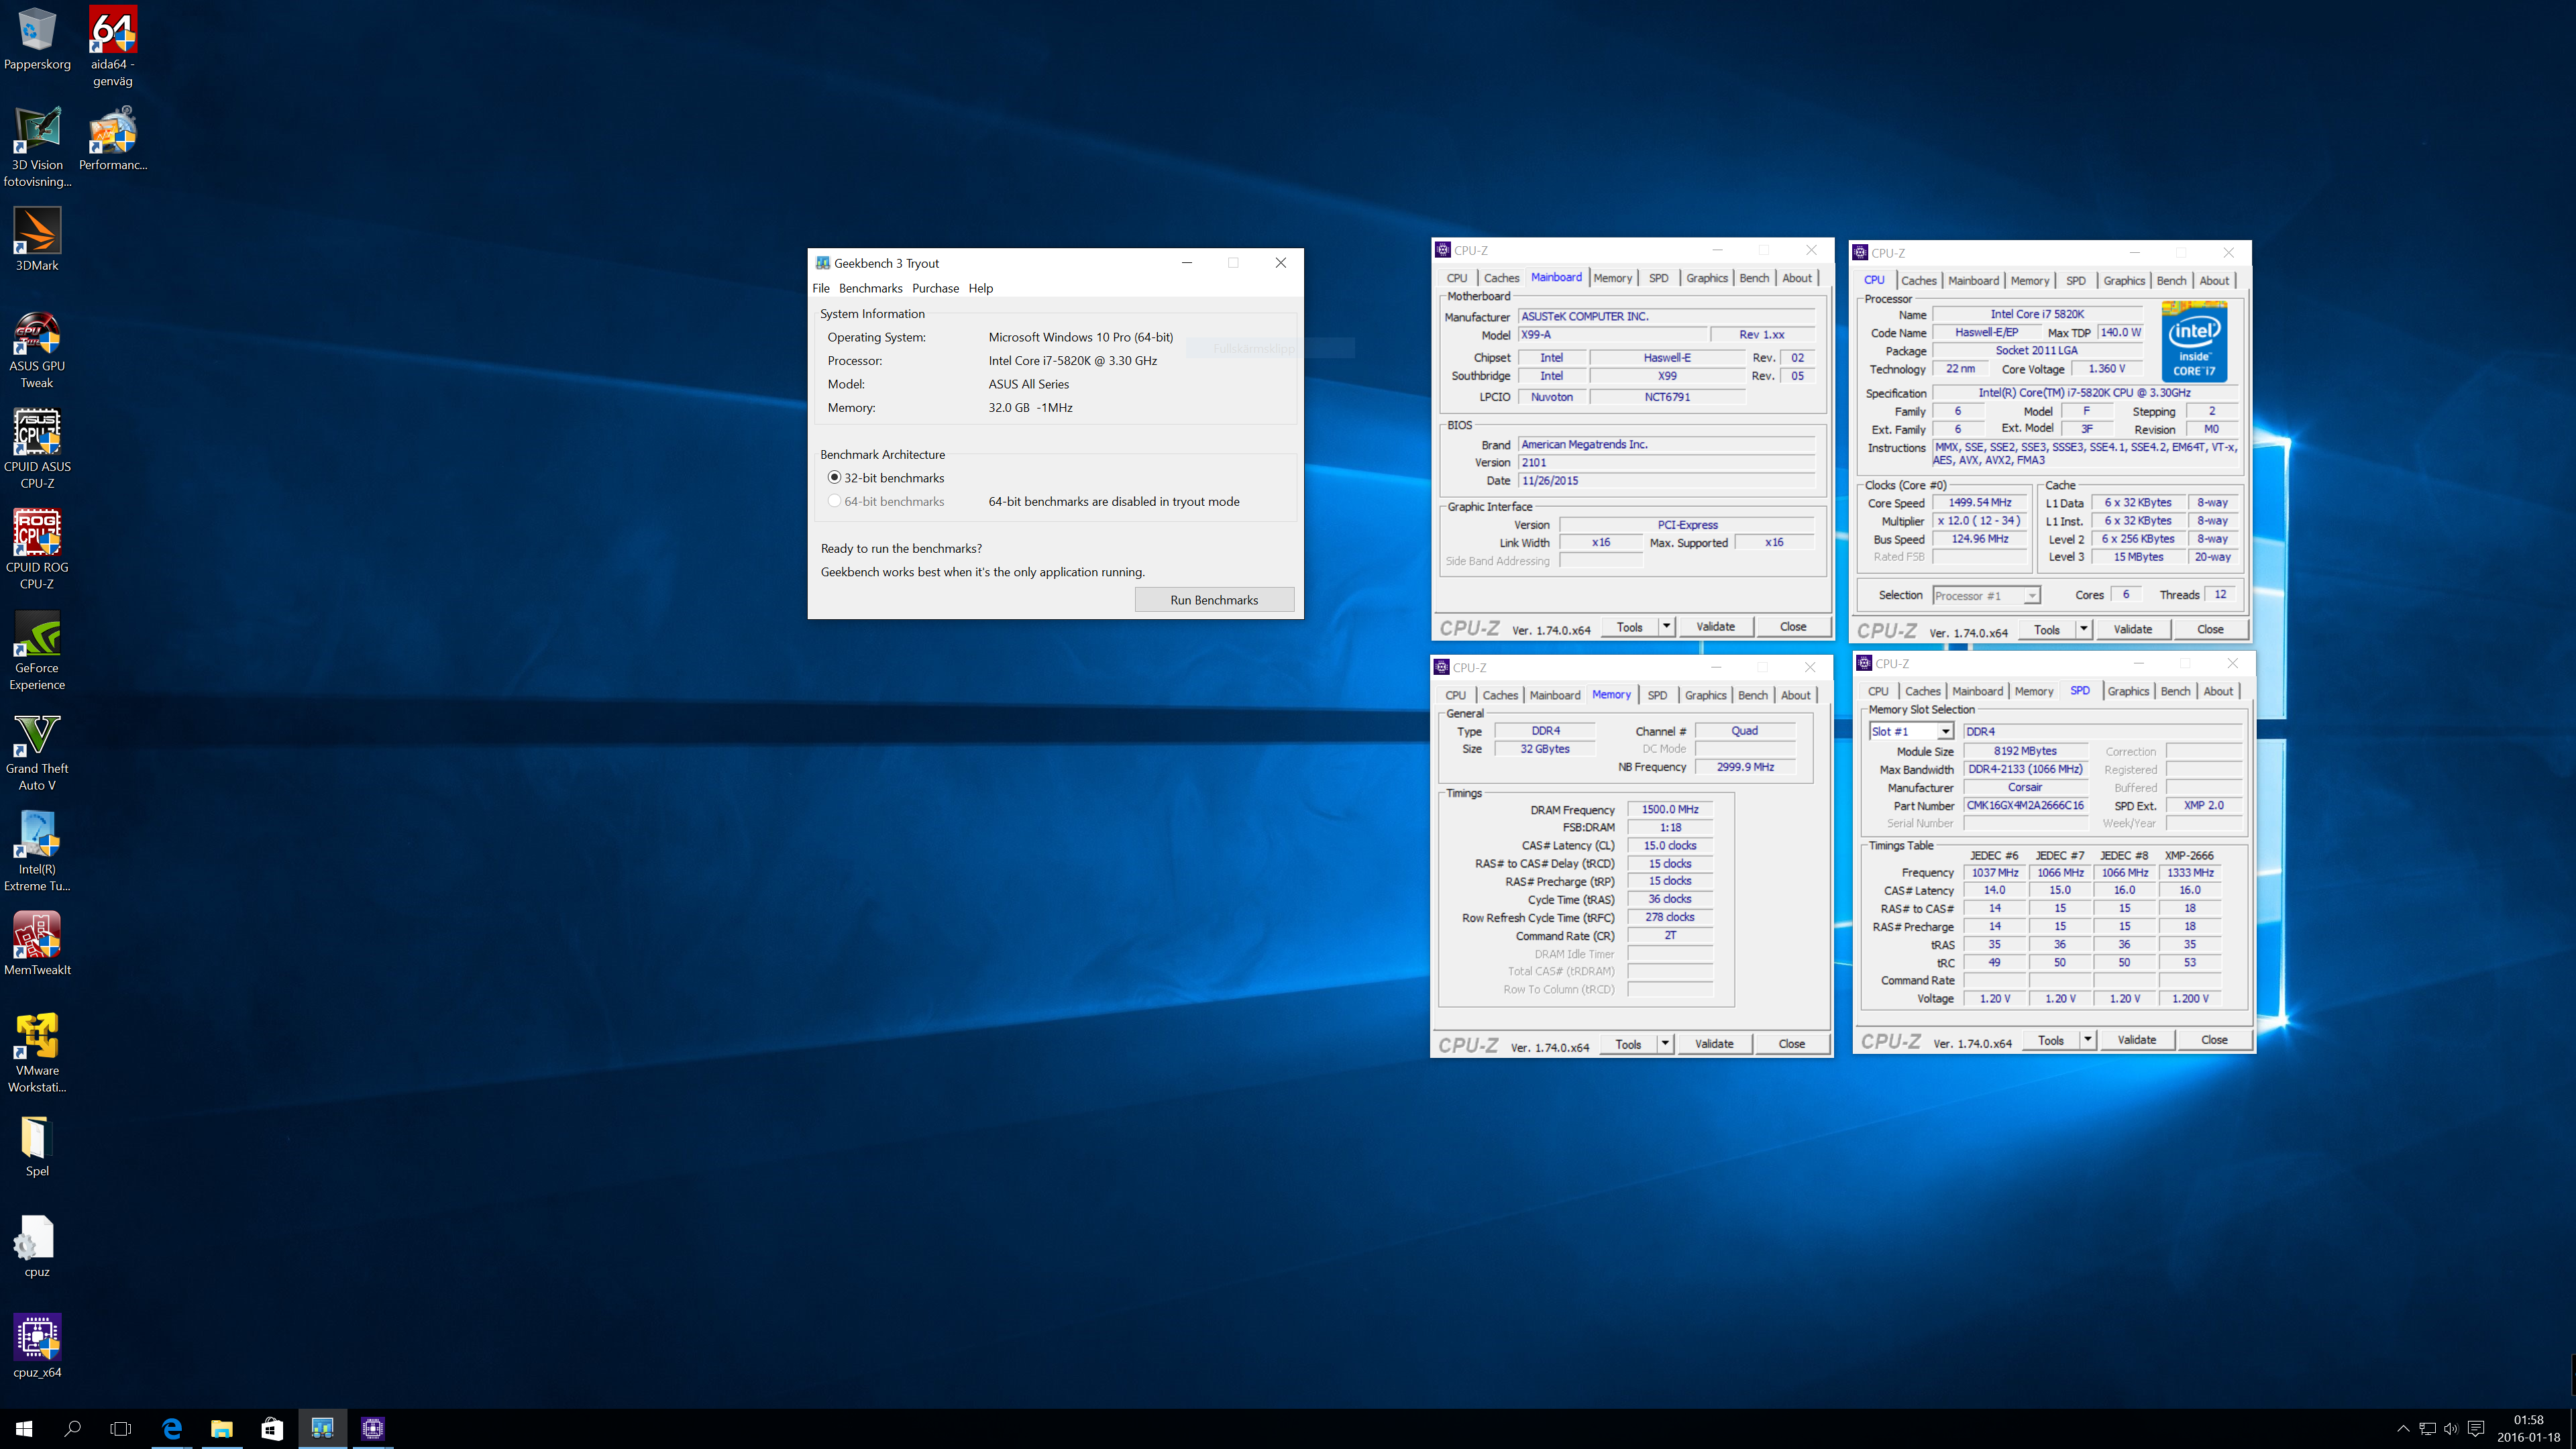
Task: Open the Windows Start button
Action: pos(24,1428)
